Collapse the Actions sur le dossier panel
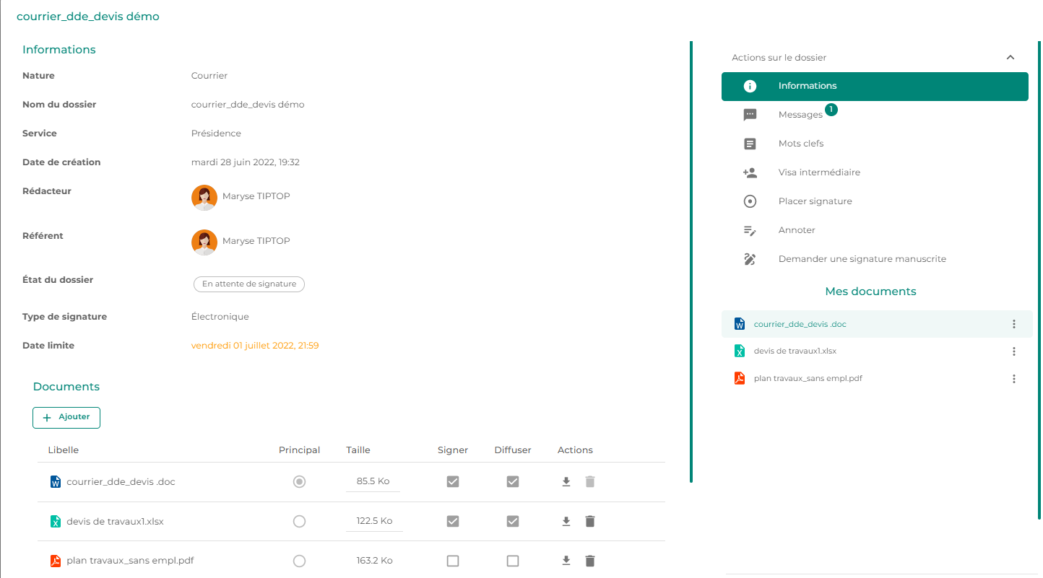1043x578 pixels. point(1010,58)
